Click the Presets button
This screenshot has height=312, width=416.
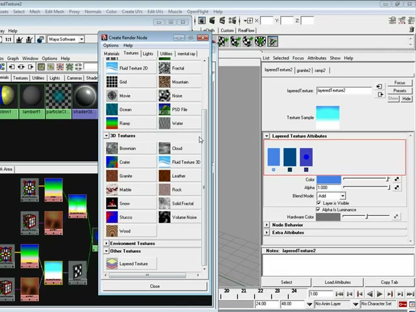[400, 91]
